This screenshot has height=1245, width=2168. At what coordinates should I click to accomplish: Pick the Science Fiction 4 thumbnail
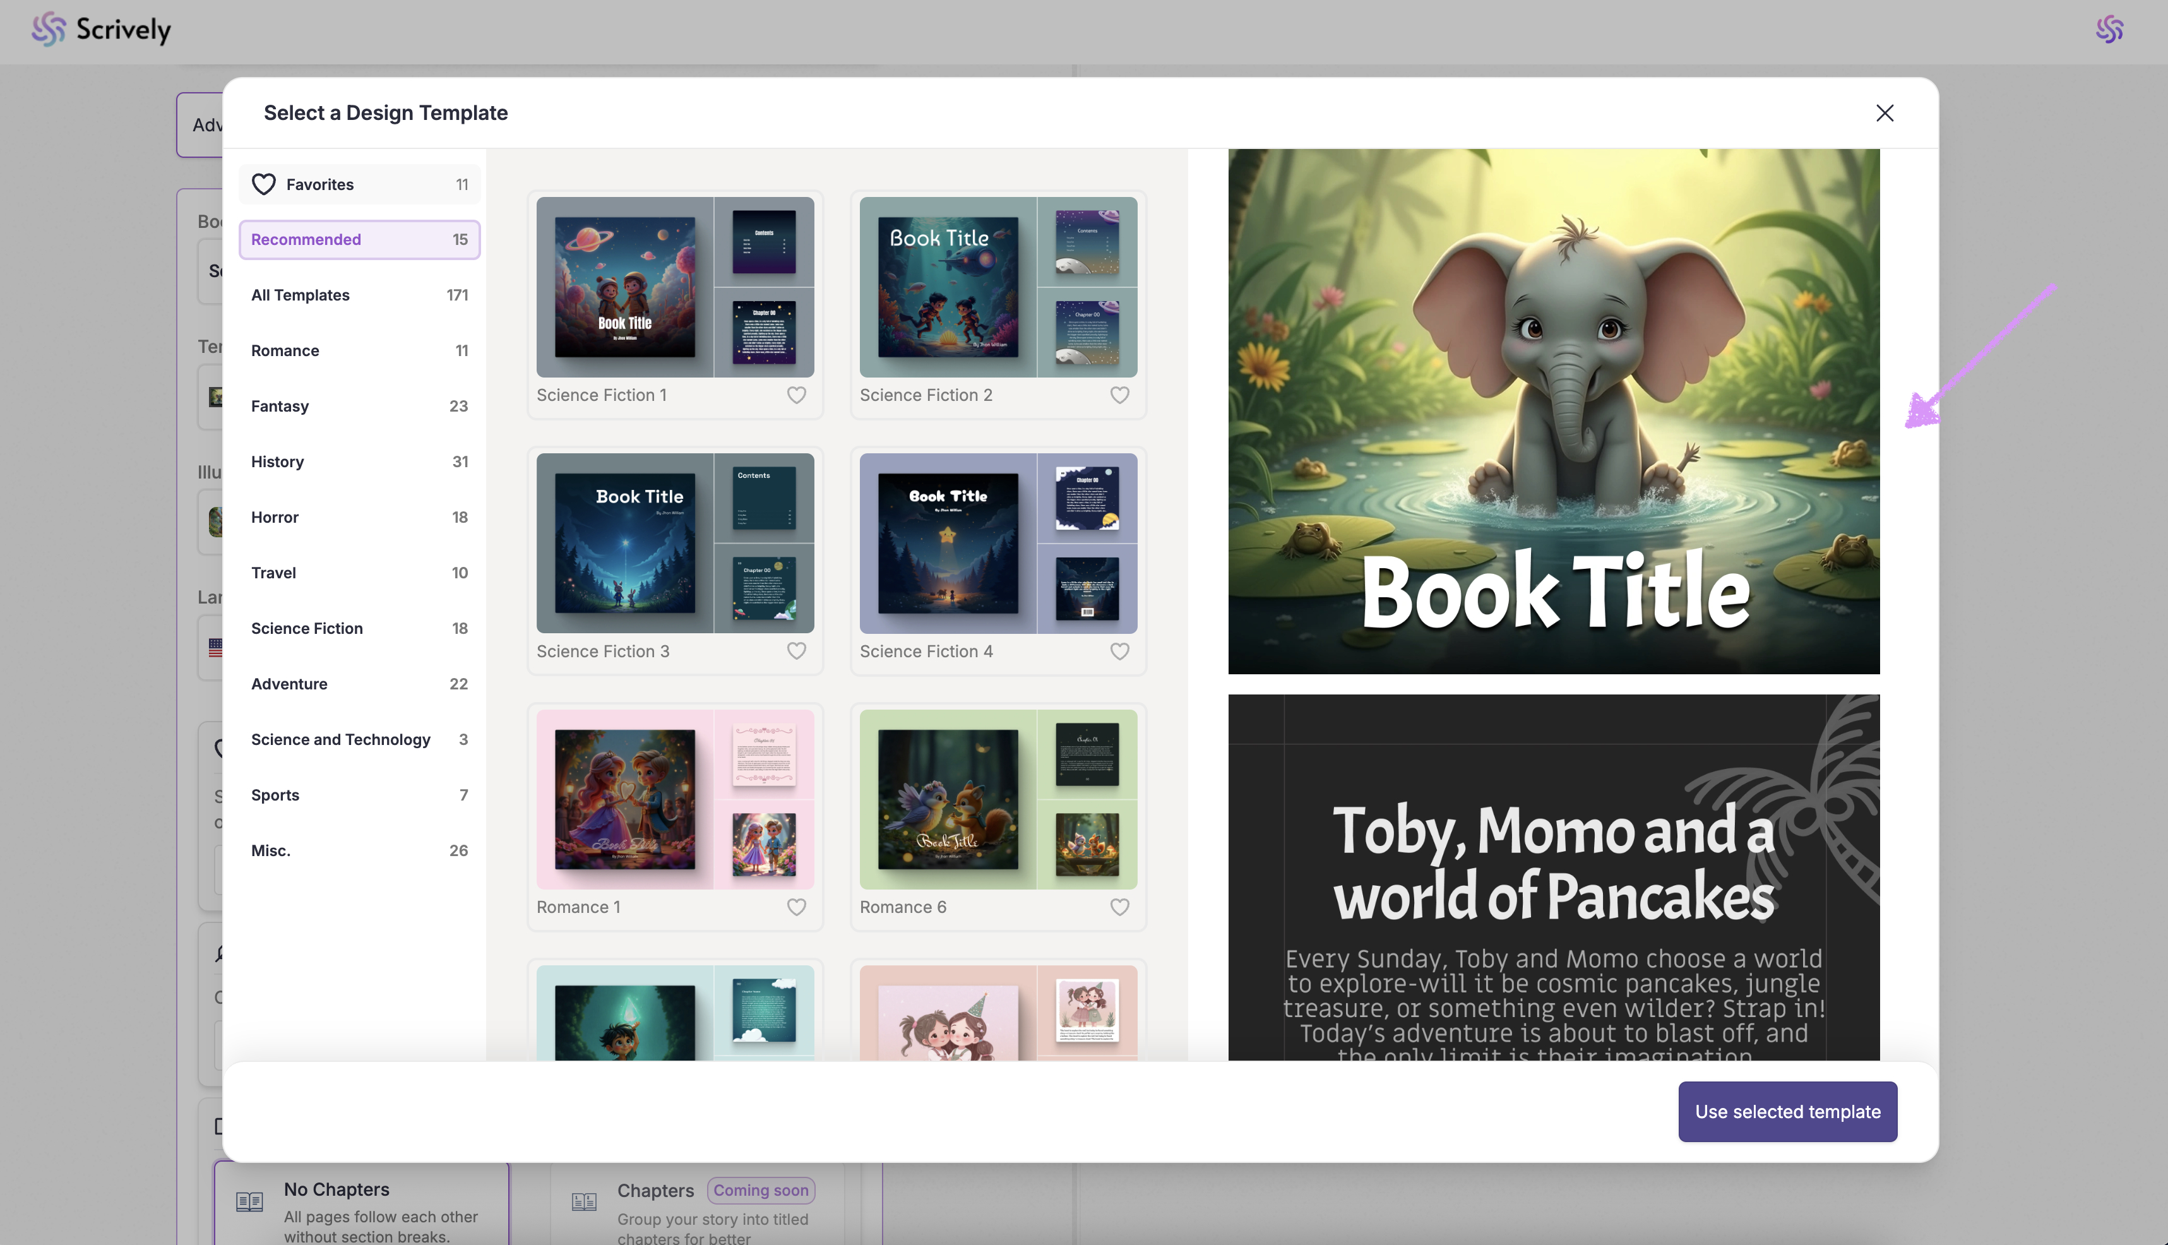998,543
